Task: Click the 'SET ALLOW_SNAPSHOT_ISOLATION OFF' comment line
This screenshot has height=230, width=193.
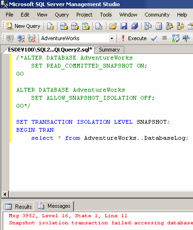Action: 93,98
